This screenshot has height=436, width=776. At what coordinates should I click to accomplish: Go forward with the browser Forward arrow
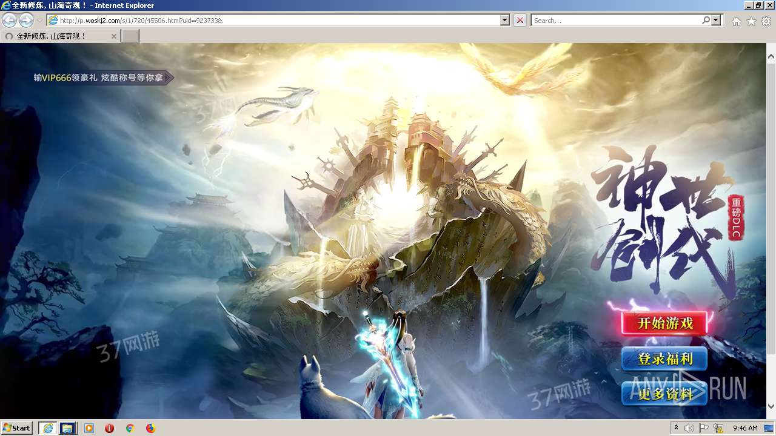tap(26, 20)
